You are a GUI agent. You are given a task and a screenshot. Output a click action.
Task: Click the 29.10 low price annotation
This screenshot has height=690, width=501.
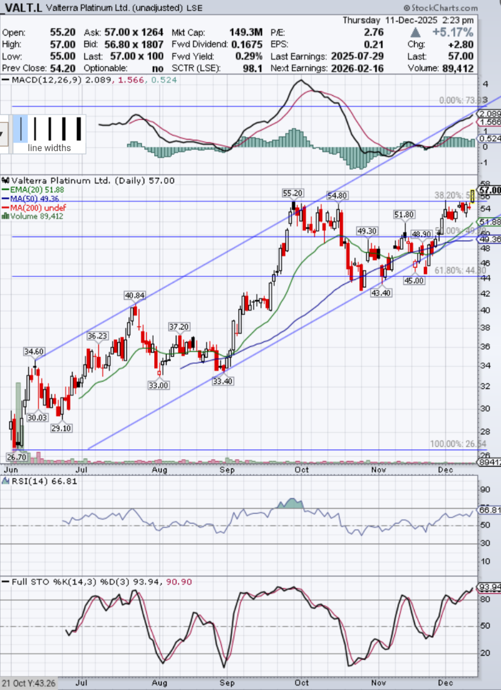[61, 427]
